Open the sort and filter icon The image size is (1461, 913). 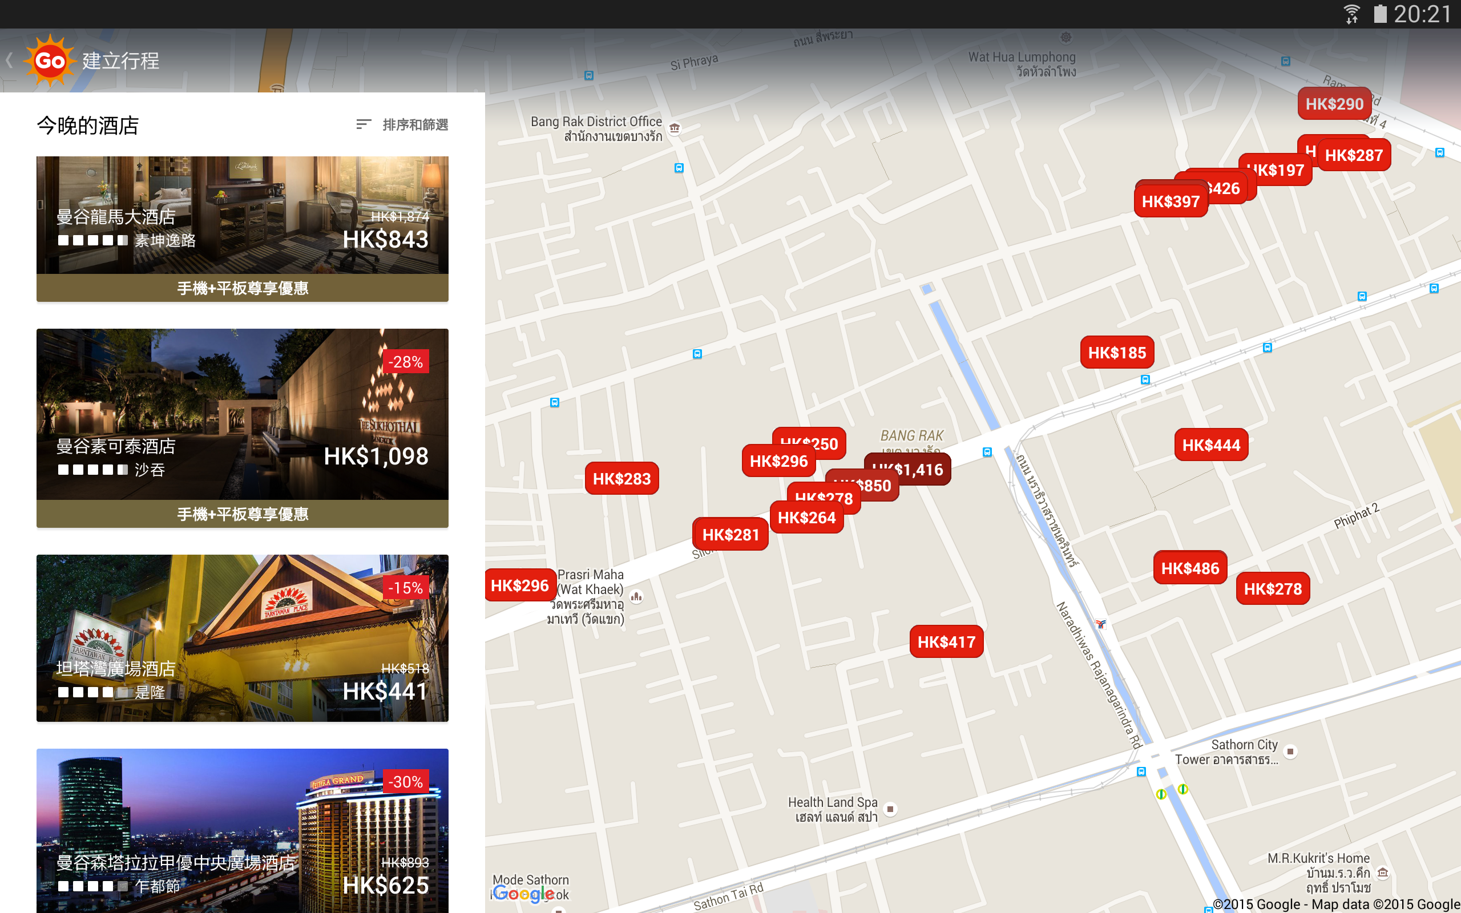click(363, 124)
